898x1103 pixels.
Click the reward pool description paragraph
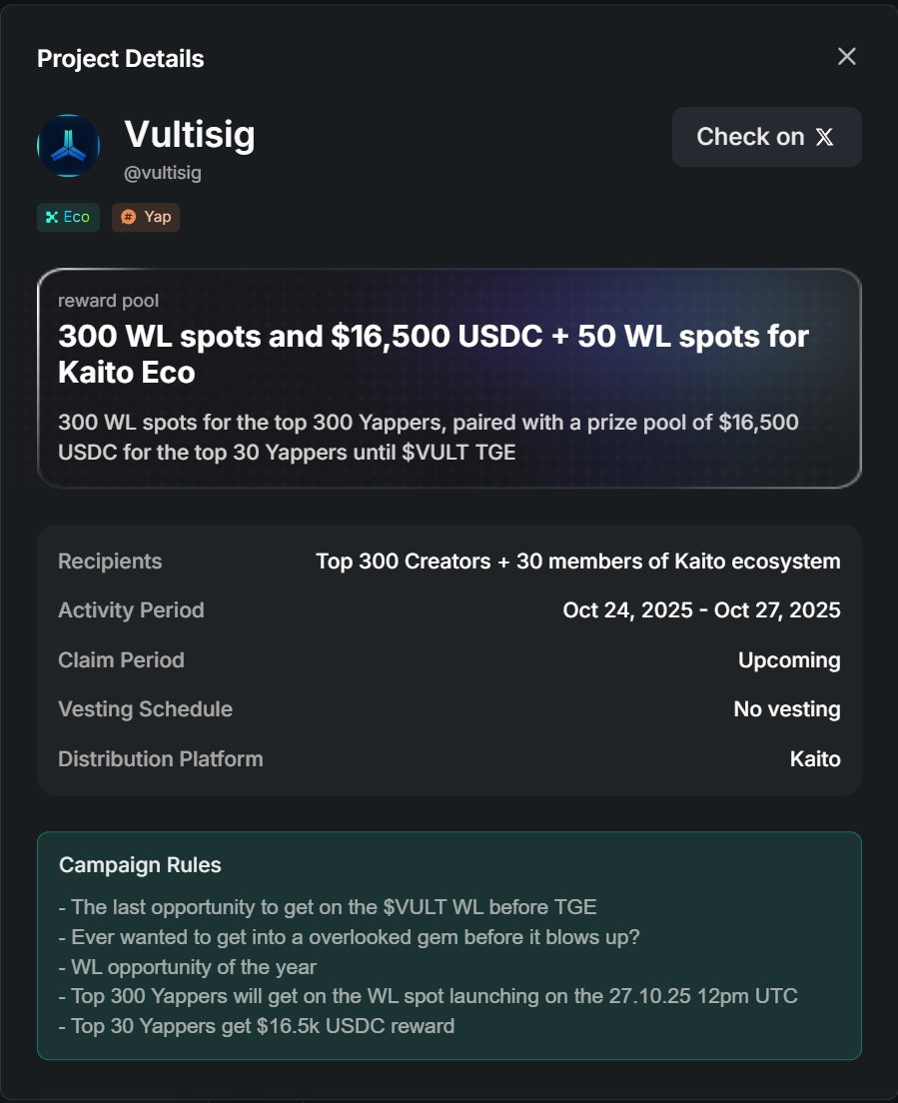pos(428,437)
